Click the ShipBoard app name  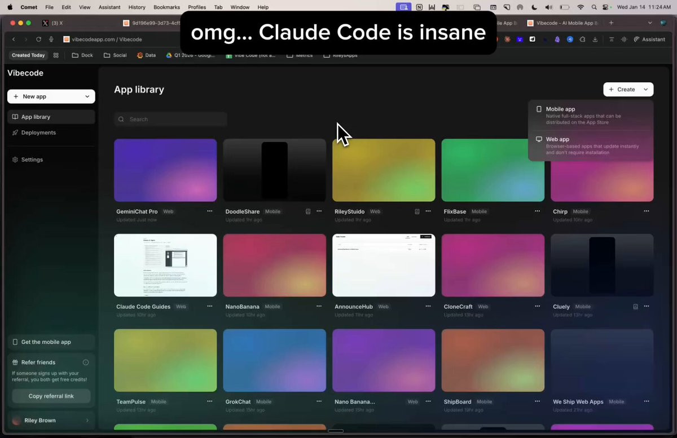(458, 402)
